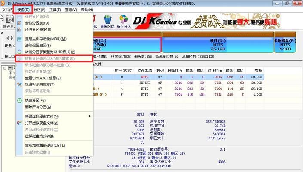The height and width of the screenshot is (172, 303).
Task: Open the 分区(P) menu
Action: point(39,9)
